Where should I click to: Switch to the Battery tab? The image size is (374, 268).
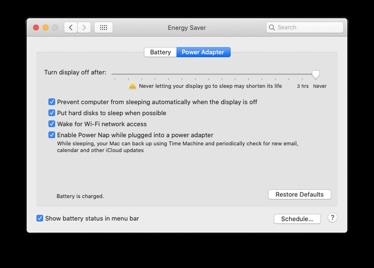pyautogui.click(x=161, y=52)
